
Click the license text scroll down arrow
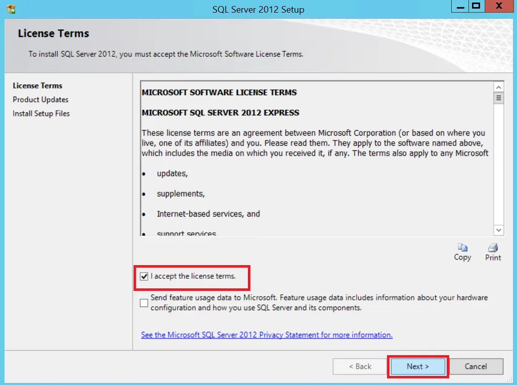pyautogui.click(x=499, y=230)
